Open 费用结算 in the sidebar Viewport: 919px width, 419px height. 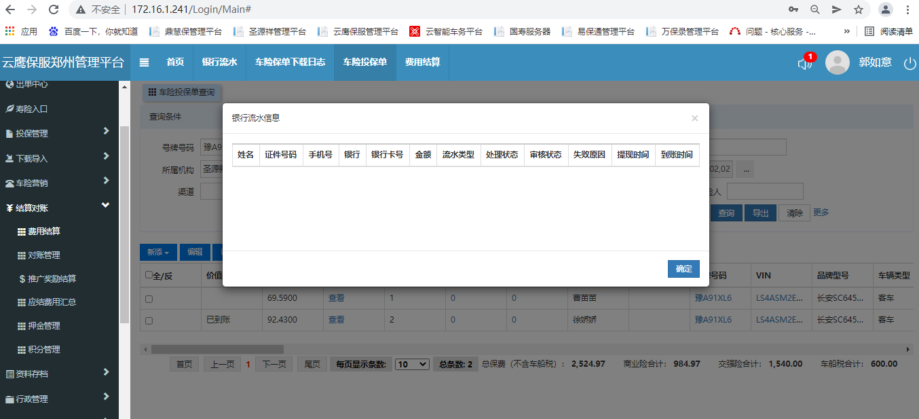[x=43, y=232]
